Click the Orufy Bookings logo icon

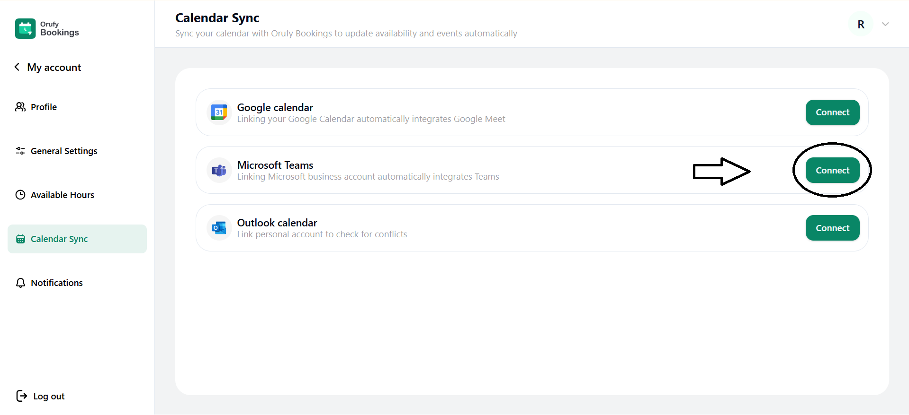tap(25, 28)
